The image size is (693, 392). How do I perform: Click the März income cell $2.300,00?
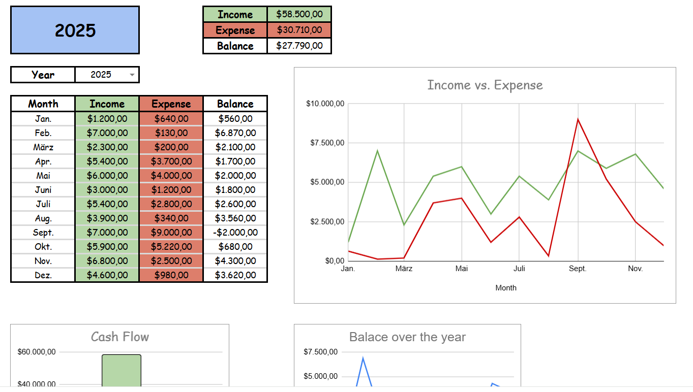click(x=107, y=147)
